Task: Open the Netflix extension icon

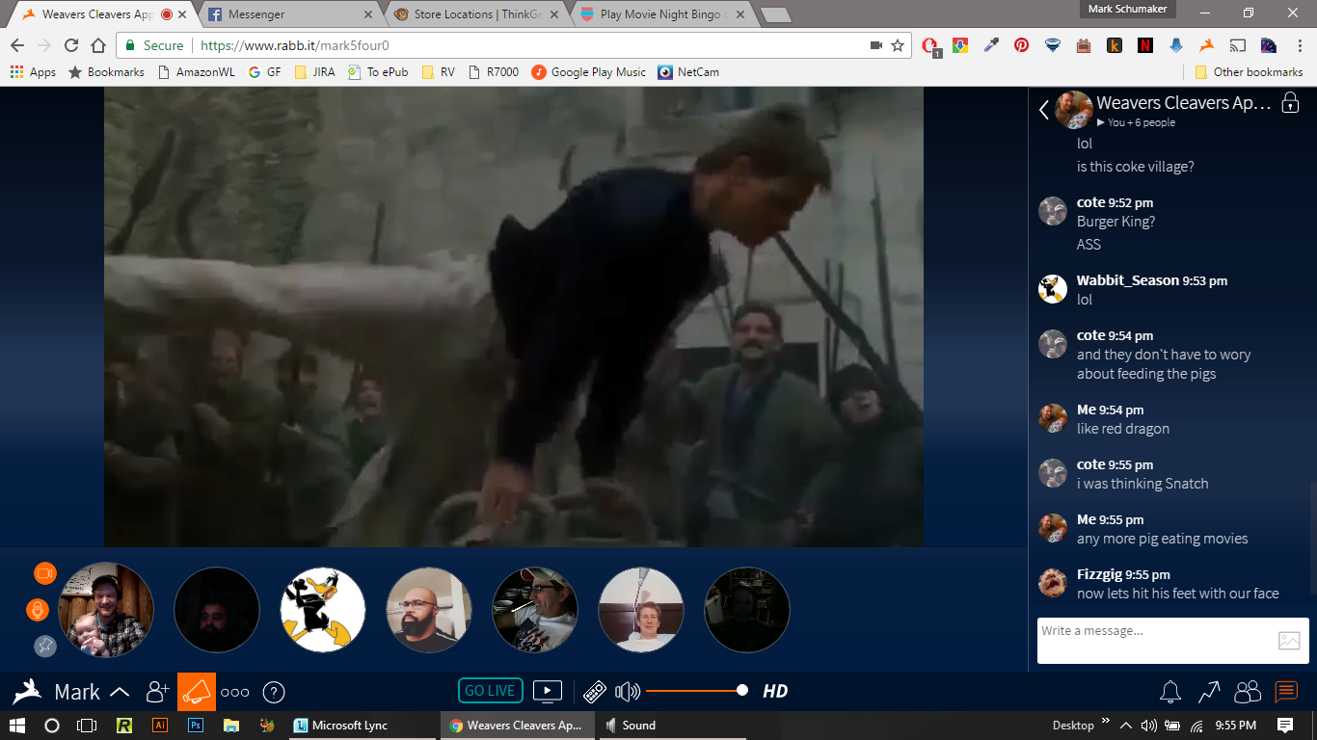Action: point(1144,45)
